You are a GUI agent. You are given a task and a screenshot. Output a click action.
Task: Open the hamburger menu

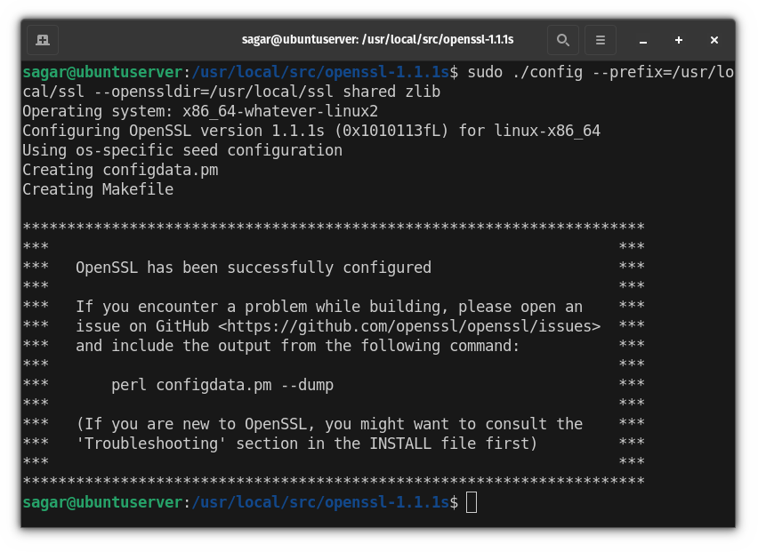[x=600, y=39]
